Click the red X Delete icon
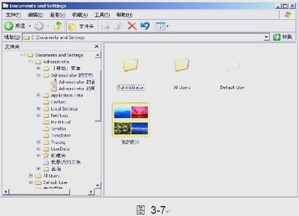Image resolution: width=299 pixels, height=216 pixels. pyautogui.click(x=132, y=26)
